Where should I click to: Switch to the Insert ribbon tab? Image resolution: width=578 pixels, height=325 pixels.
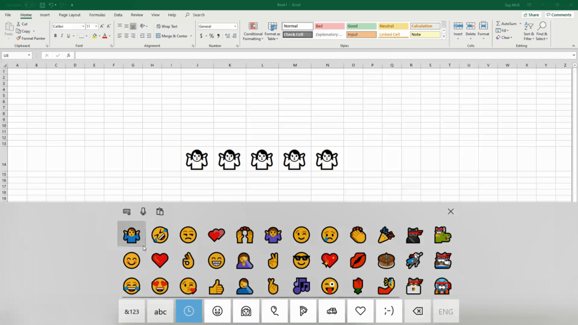[x=45, y=15]
